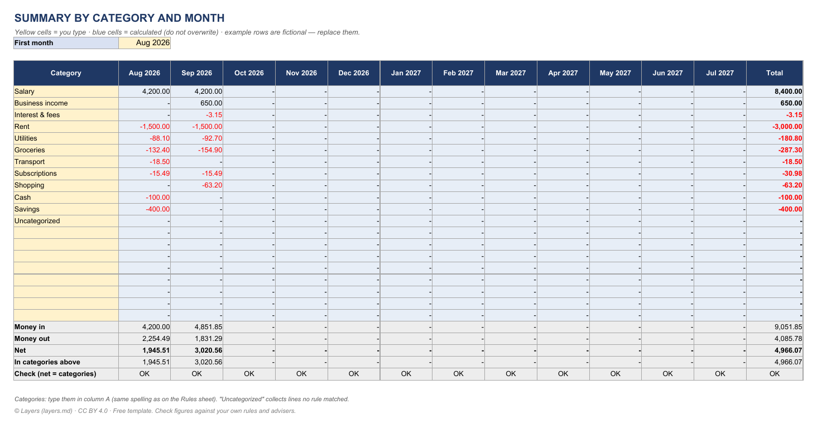817x428 pixels.
Task: Select the Jul 2027 column header
Action: click(x=720, y=73)
